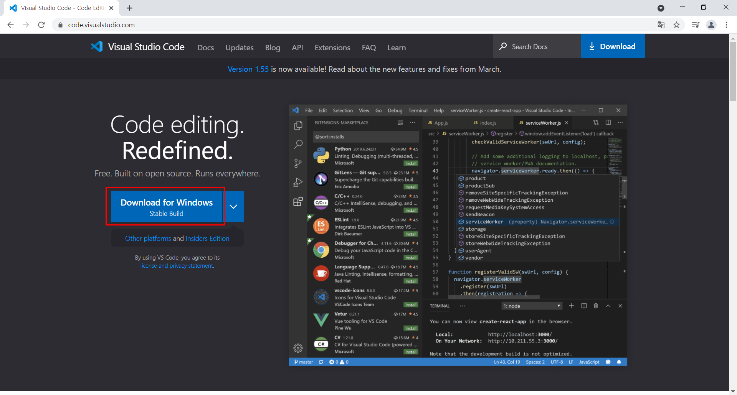Click the Extensions blocks icon in preview sidebar
Image resolution: width=737 pixels, height=395 pixels.
pyautogui.click(x=298, y=202)
